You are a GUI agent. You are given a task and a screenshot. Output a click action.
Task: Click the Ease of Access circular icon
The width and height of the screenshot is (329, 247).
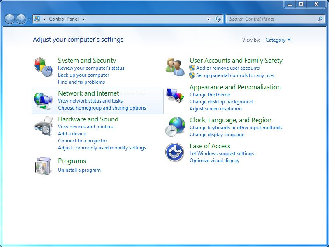pyautogui.click(x=174, y=152)
